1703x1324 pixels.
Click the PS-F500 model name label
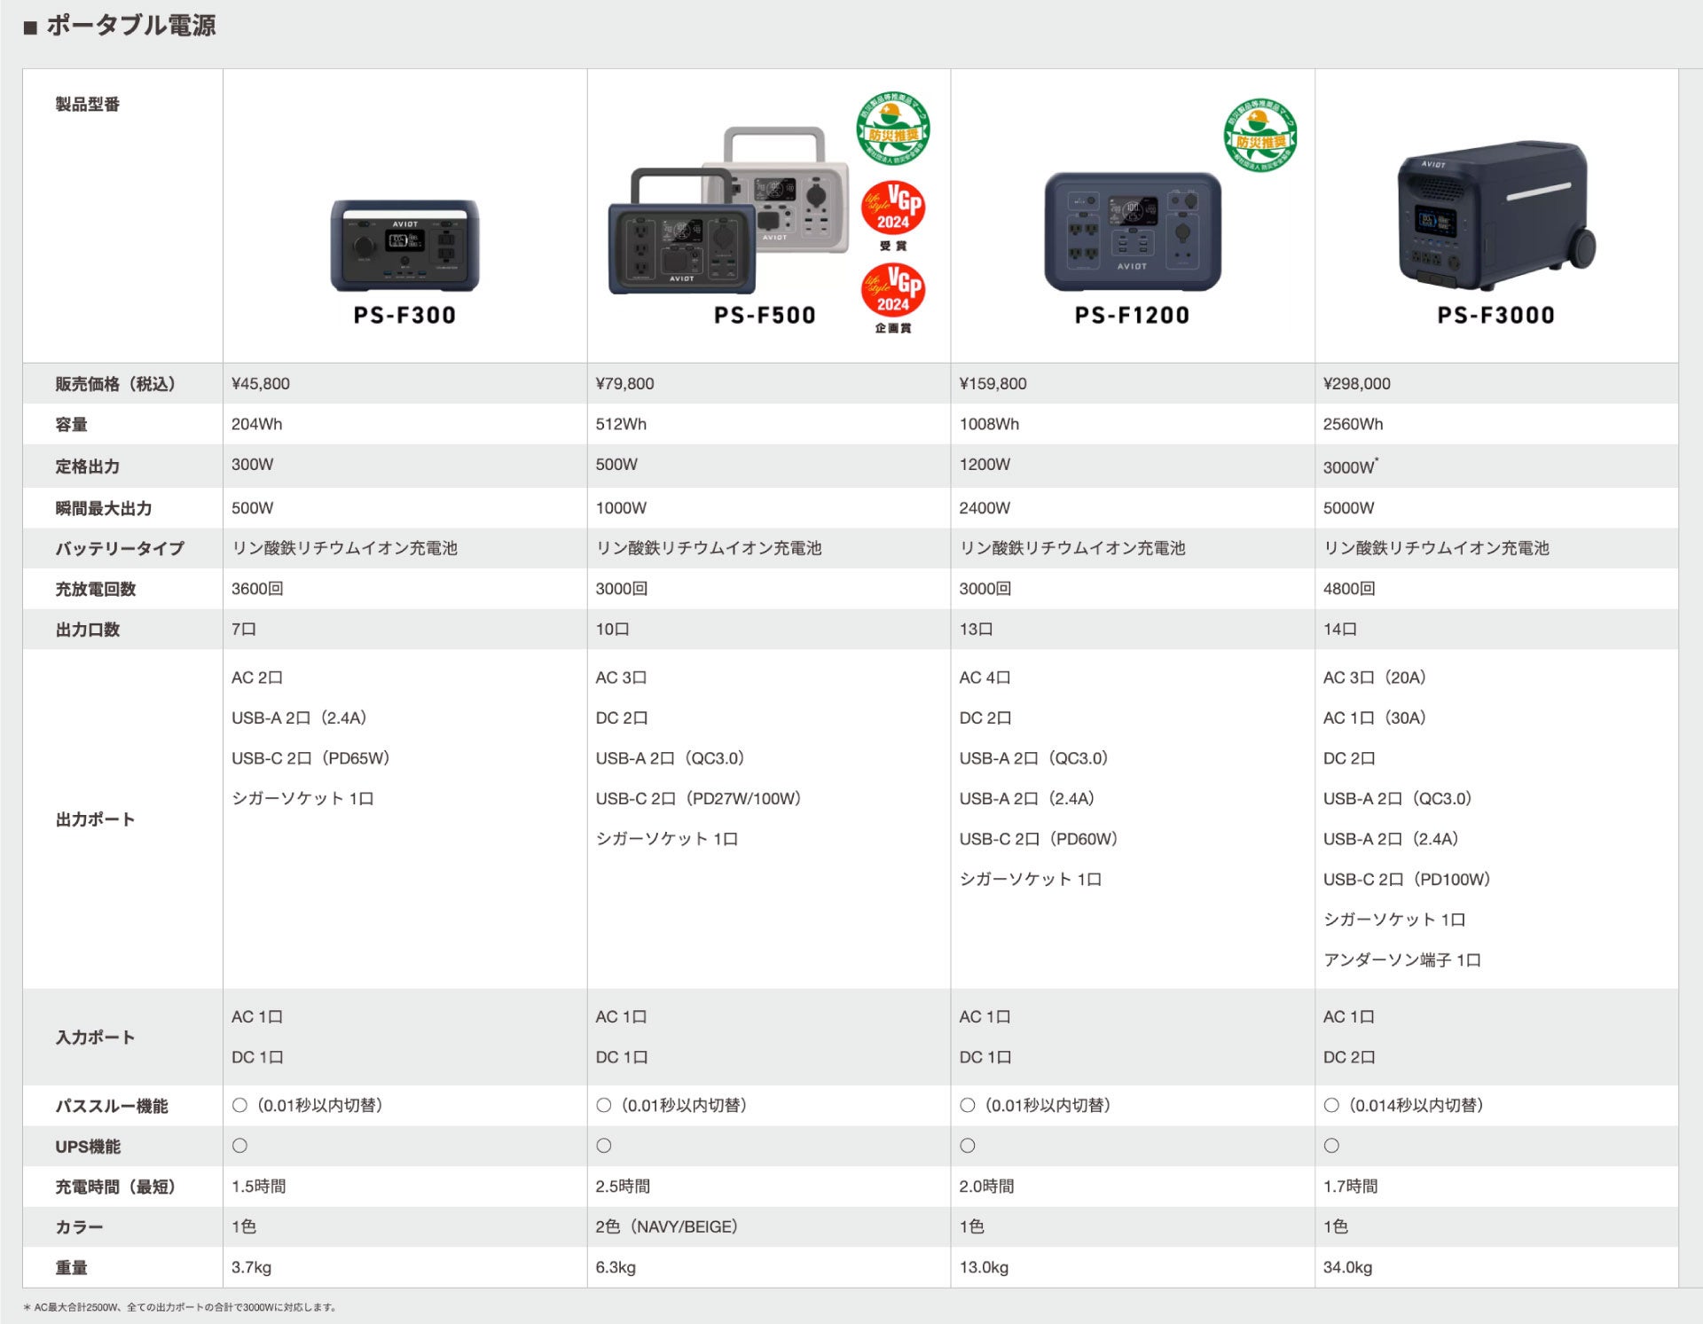[765, 315]
